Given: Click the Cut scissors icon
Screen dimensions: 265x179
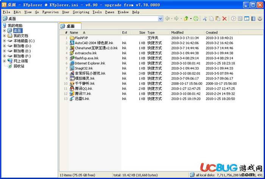Looking at the screenshot, I should tap(205, 19).
